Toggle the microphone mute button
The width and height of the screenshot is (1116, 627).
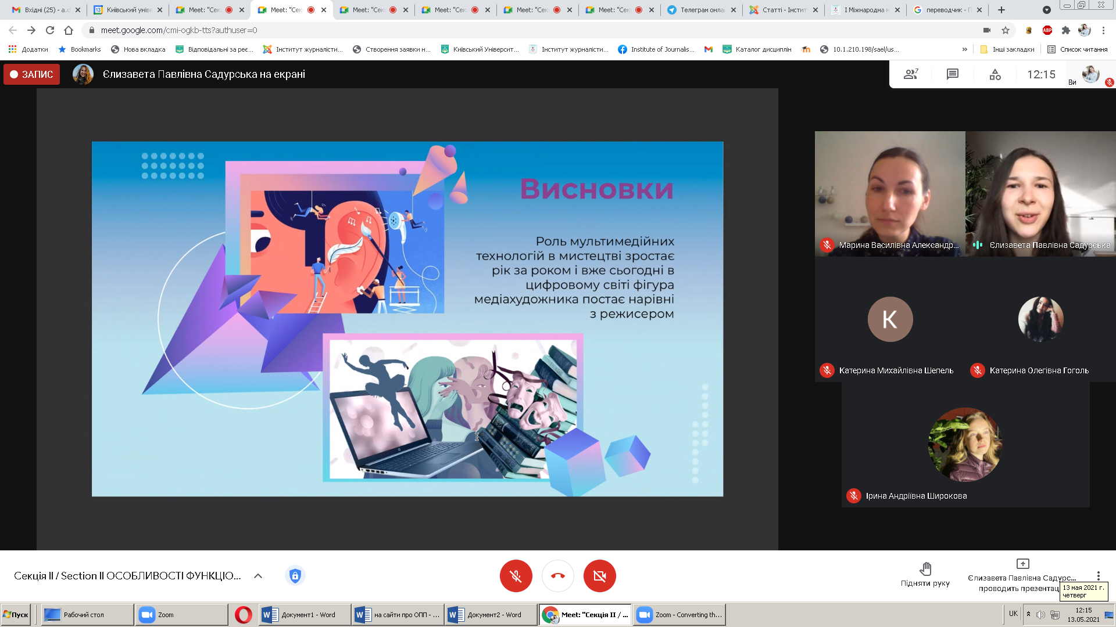click(x=516, y=576)
